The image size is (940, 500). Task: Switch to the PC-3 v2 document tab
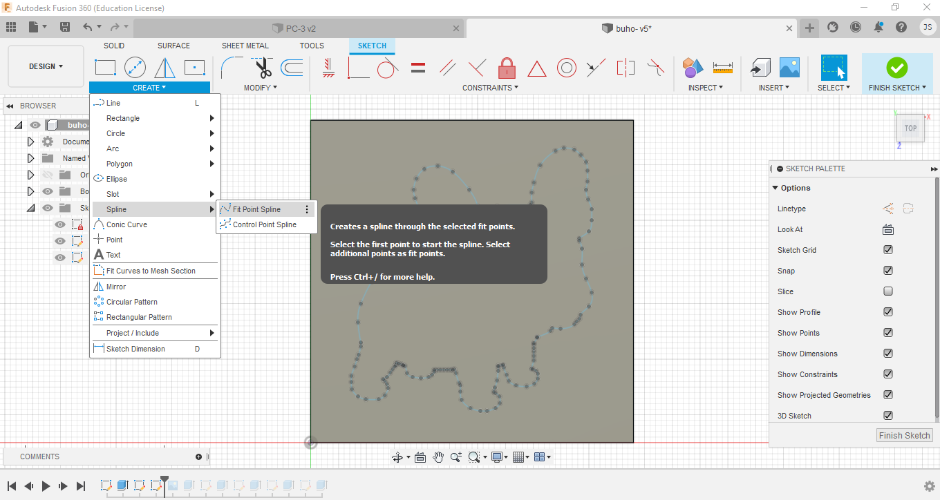tap(298, 28)
